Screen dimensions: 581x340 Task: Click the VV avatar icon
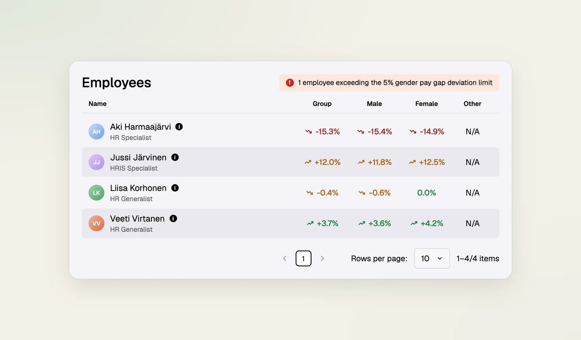[96, 223]
